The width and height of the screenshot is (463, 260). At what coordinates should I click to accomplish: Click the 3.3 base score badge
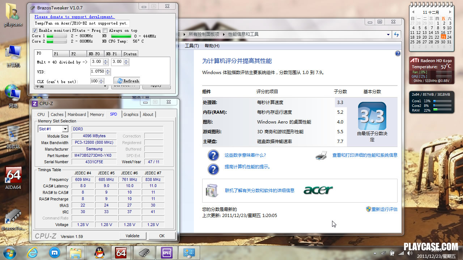click(372, 116)
